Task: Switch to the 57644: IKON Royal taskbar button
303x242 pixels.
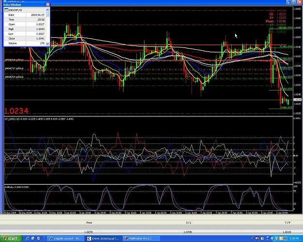Action: (x=104, y=239)
